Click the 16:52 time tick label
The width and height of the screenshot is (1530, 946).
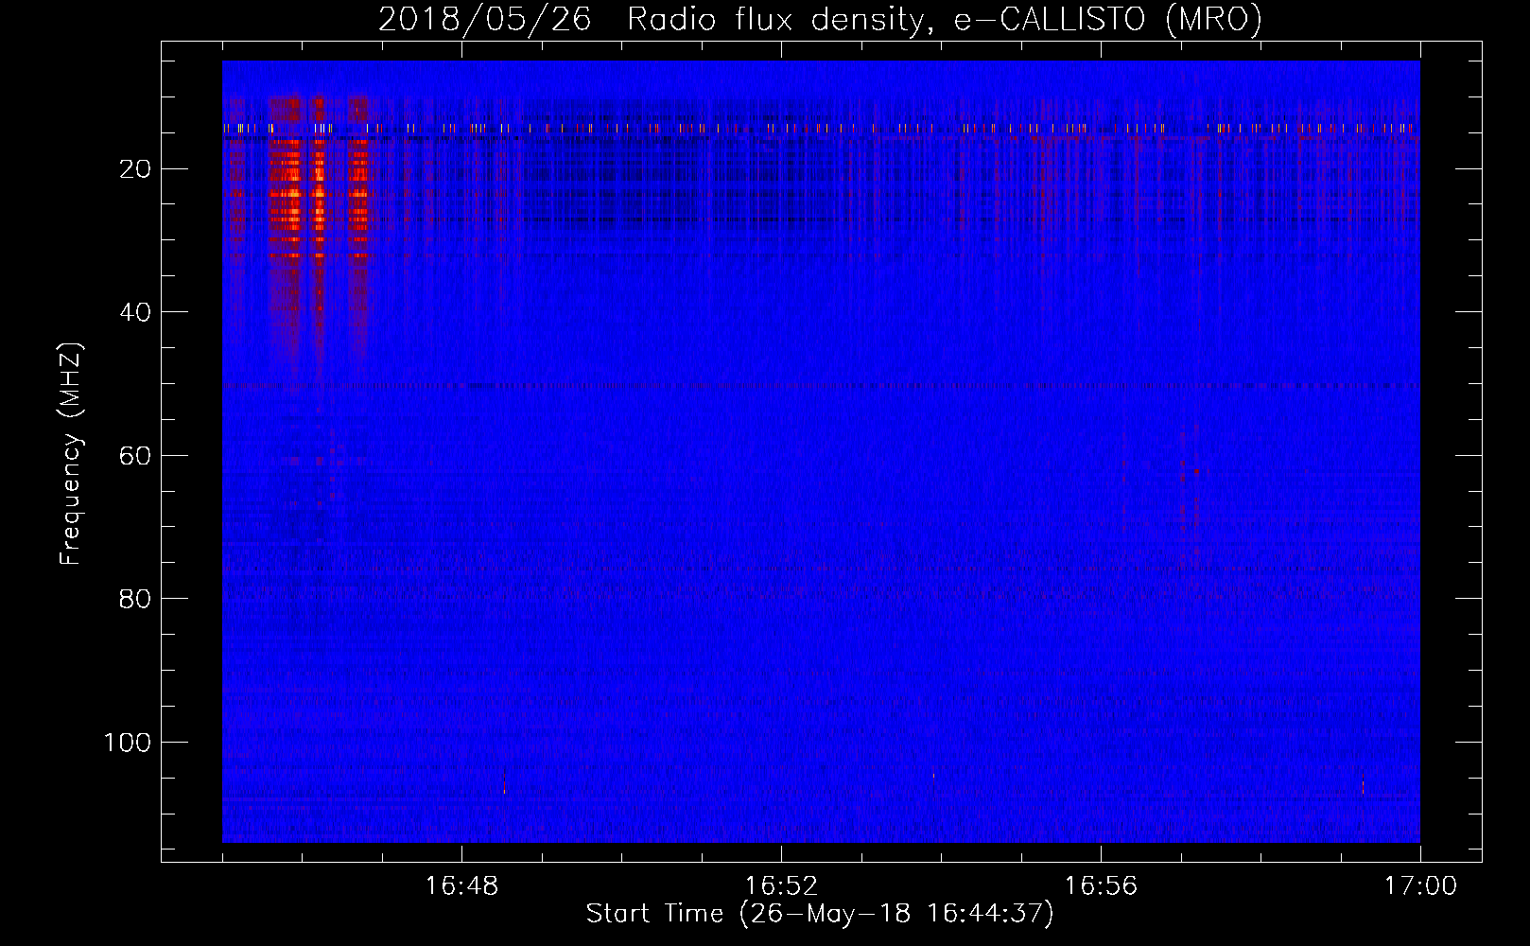click(781, 886)
